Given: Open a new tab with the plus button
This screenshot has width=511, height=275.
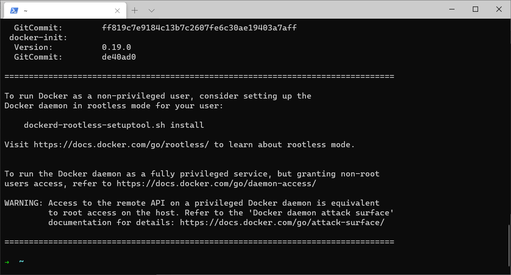Looking at the screenshot, I should pos(135,11).
